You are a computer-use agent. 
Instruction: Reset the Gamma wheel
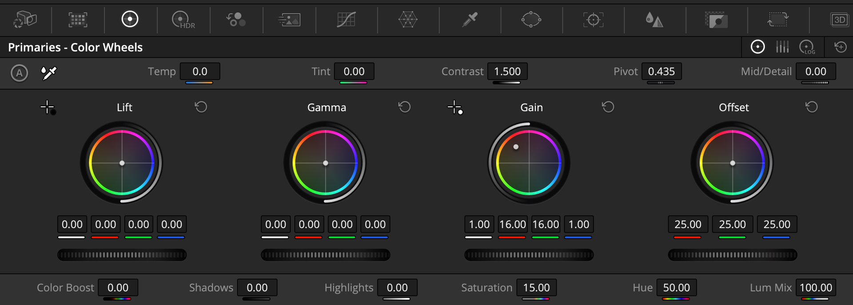[404, 107]
